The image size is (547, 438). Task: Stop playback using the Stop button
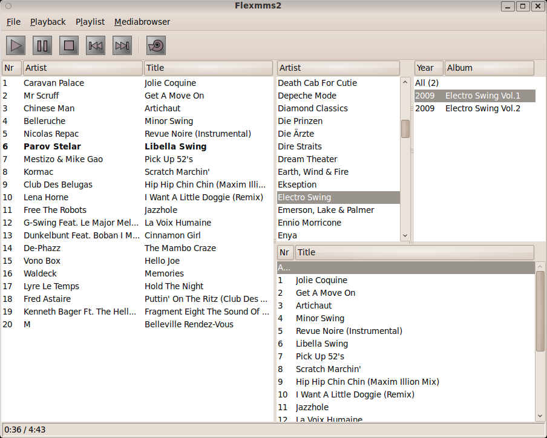coord(69,45)
